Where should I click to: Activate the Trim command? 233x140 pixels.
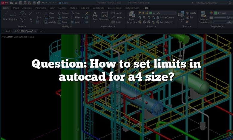76,13
